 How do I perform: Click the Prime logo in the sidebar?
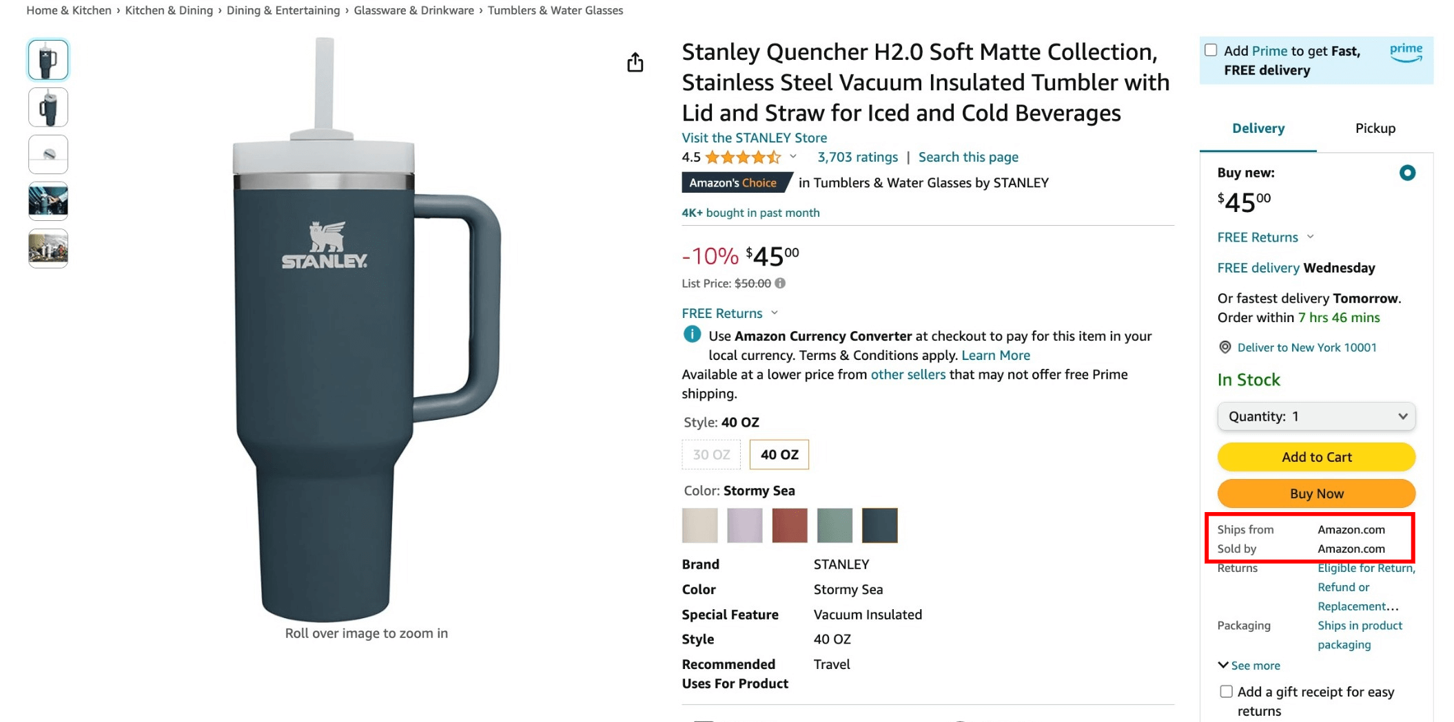click(x=1406, y=52)
